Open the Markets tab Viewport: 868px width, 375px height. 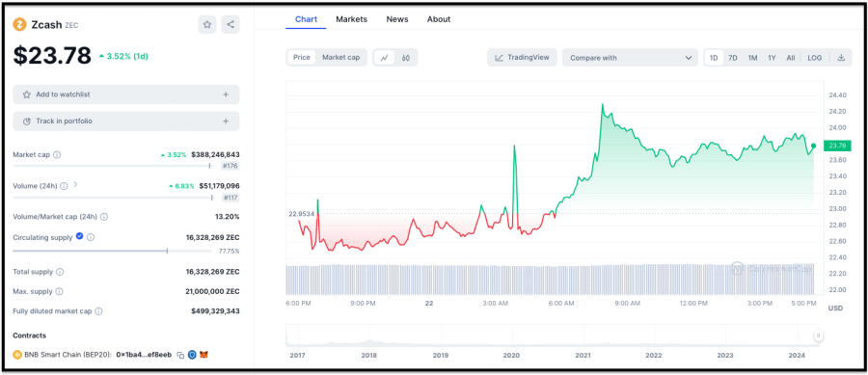(351, 19)
